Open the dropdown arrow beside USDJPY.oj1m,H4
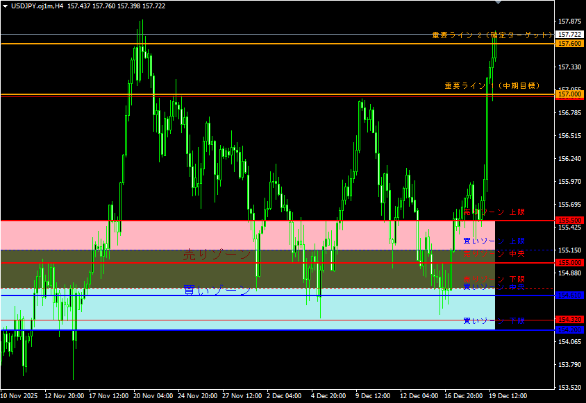The height and width of the screenshot is (403, 586). point(6,6)
